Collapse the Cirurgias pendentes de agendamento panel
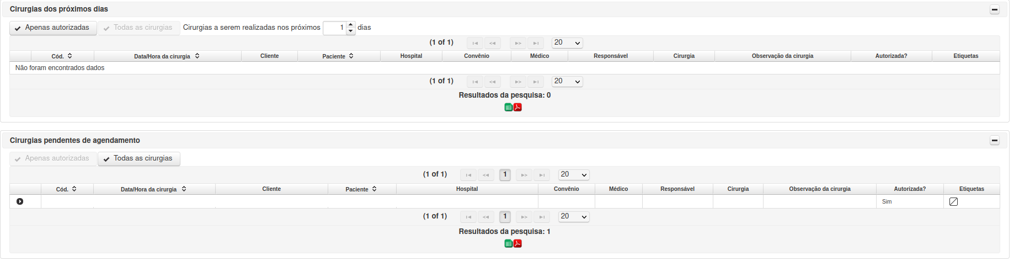 (995, 141)
